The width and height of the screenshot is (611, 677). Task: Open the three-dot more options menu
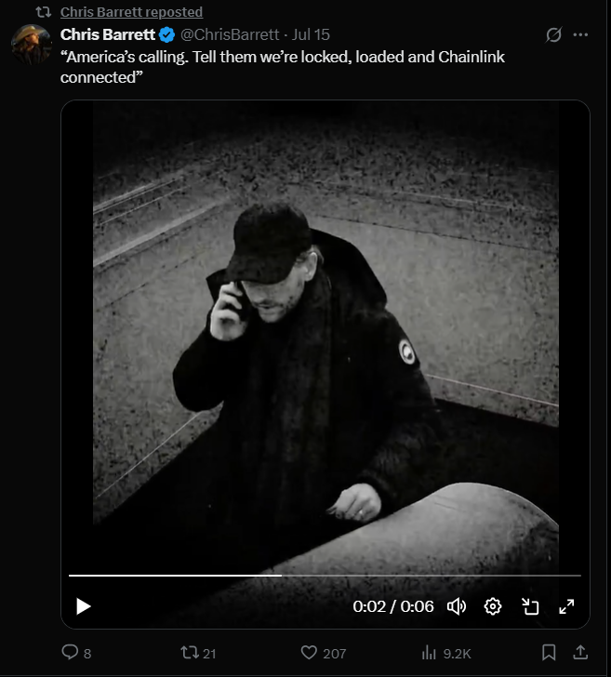[580, 34]
